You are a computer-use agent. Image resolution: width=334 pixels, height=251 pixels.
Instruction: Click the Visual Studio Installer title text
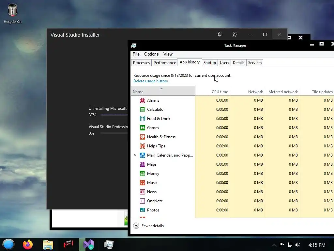click(x=75, y=35)
